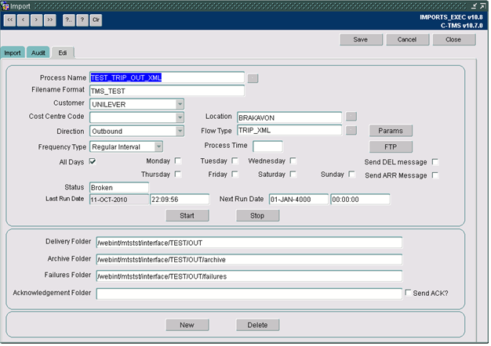Go to next record with > button
491x346 pixels.
[37, 20]
